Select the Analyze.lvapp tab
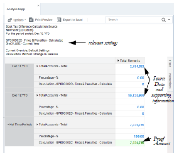This screenshot has width=179, height=158. [x=16, y=9]
